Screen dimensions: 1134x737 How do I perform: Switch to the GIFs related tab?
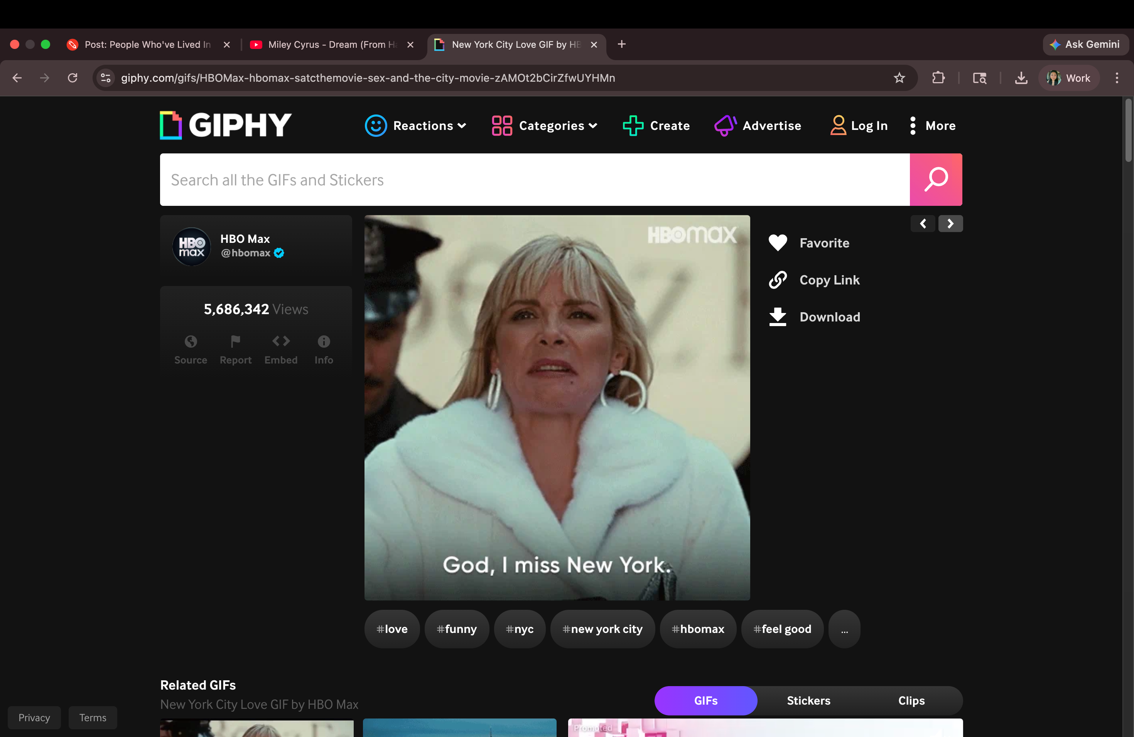click(705, 700)
